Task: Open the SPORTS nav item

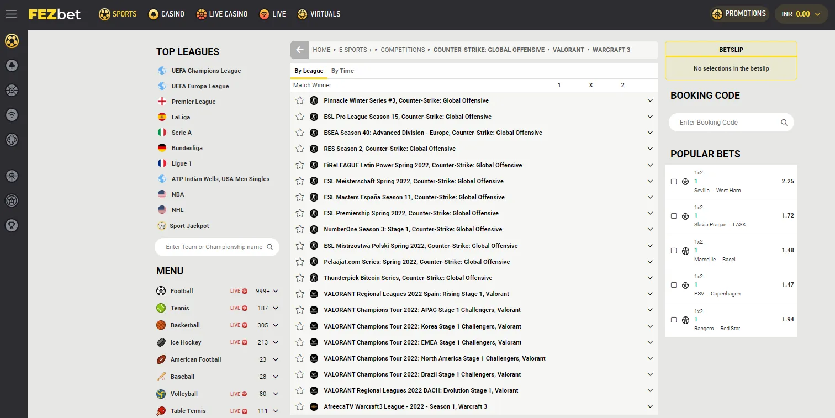Action: pos(118,14)
